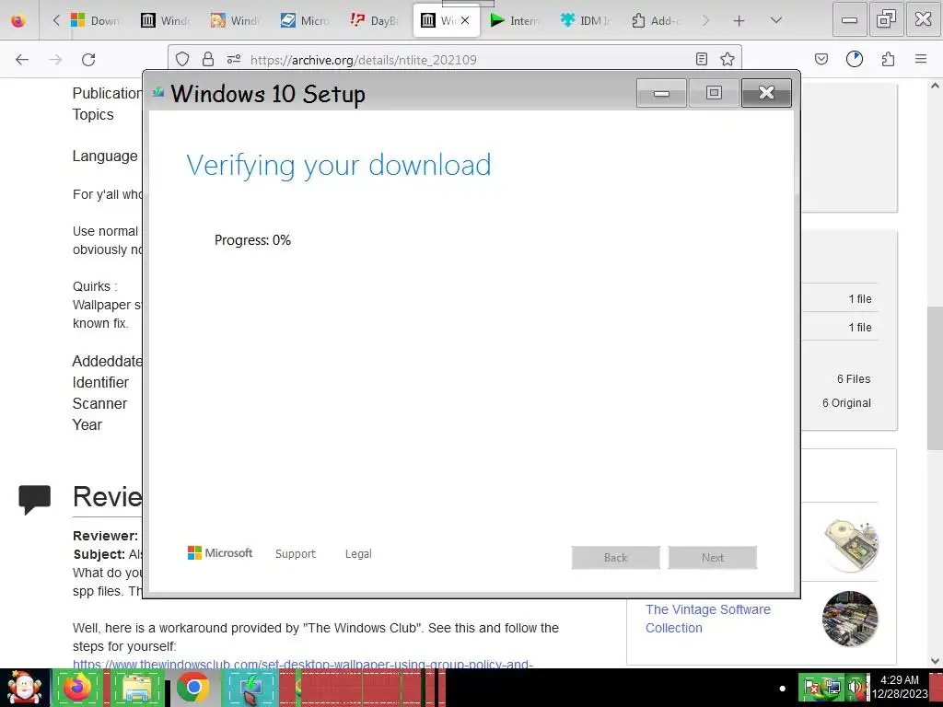The width and height of the screenshot is (943, 707).
Task: Switch to the 'IDM I' tab
Action: pos(585,20)
